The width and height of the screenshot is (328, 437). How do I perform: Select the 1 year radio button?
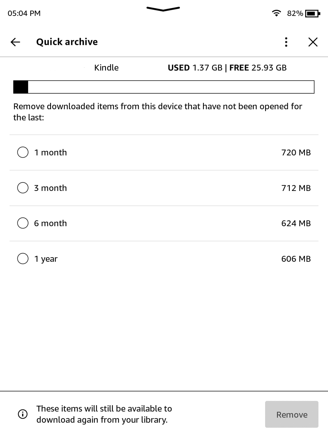[x=23, y=258]
